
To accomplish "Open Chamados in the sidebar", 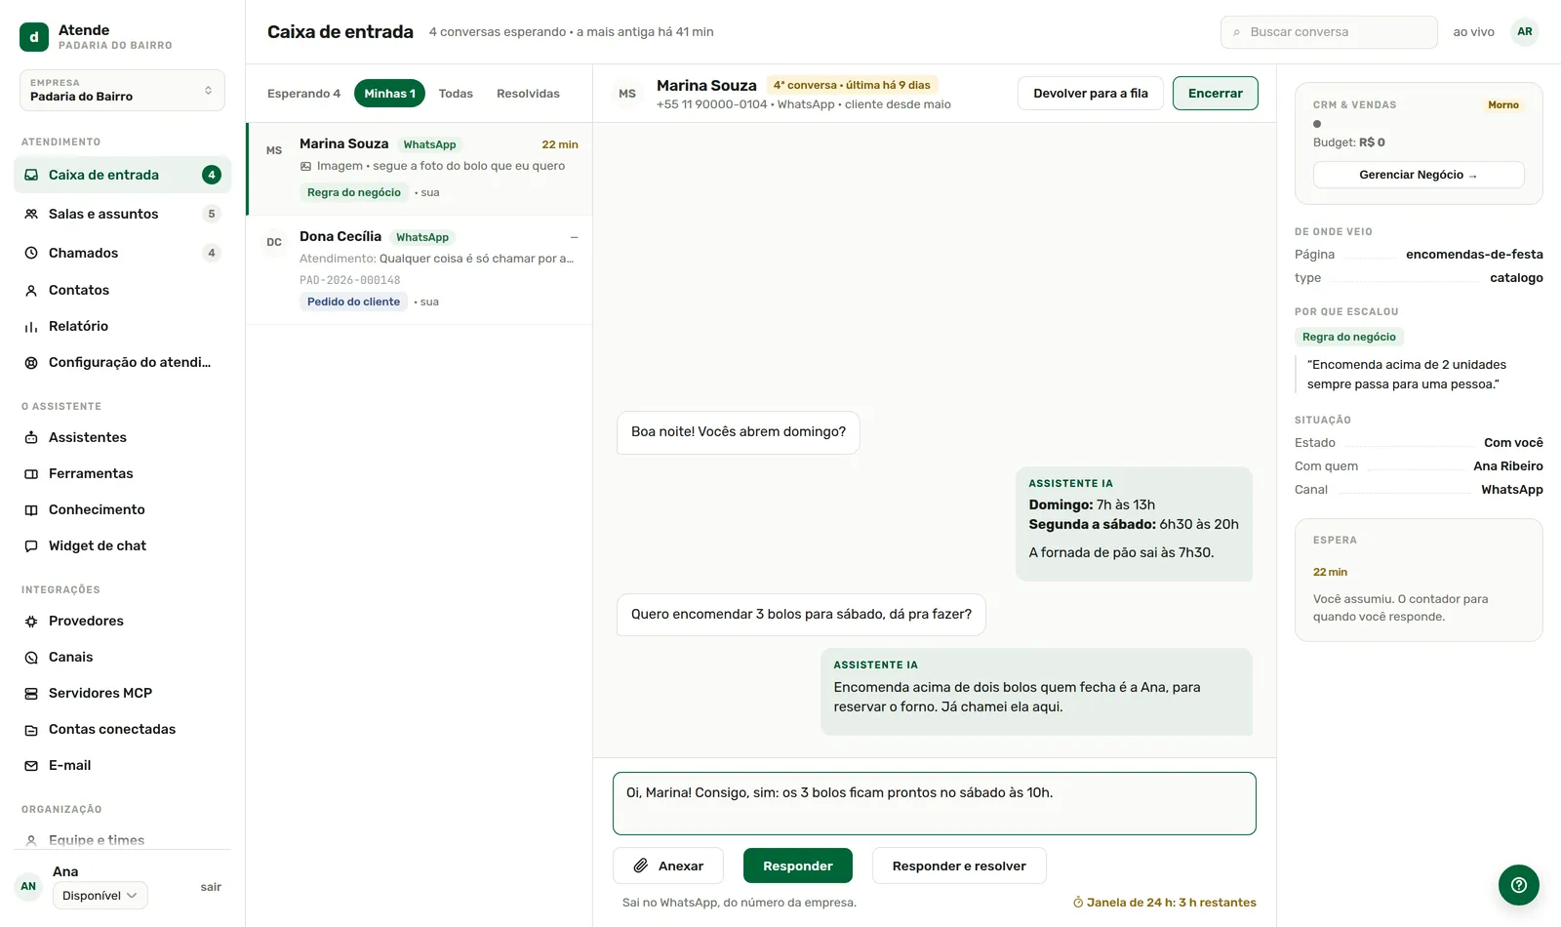I will (122, 253).
